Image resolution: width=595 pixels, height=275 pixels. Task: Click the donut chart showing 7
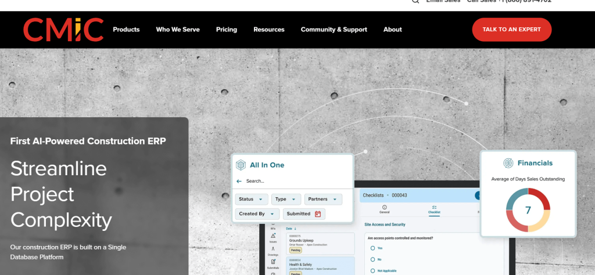point(528,210)
